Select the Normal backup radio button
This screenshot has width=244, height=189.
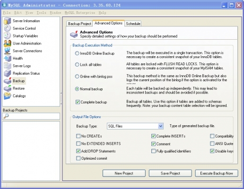point(77,89)
